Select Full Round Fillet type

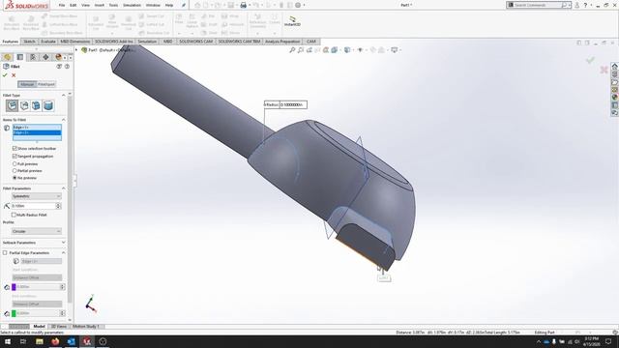[48, 105]
